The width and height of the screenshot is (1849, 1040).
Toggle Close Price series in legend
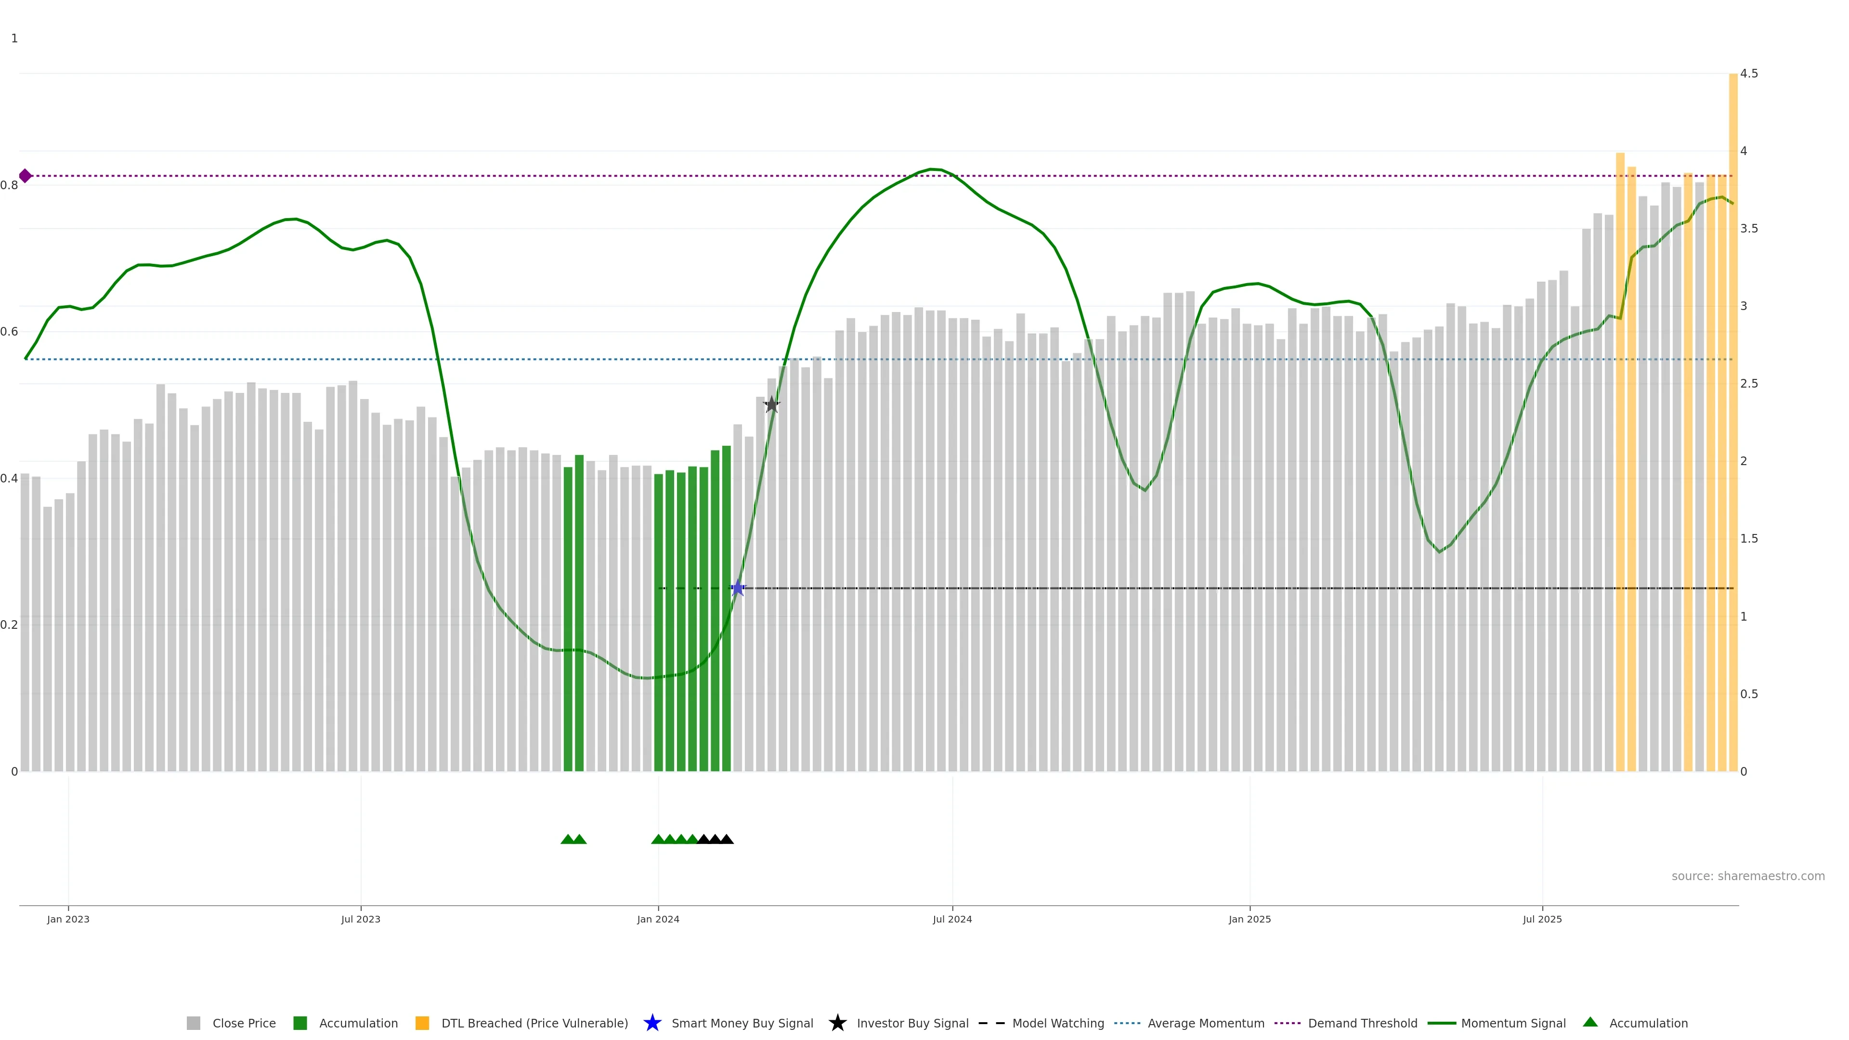[x=243, y=1023]
